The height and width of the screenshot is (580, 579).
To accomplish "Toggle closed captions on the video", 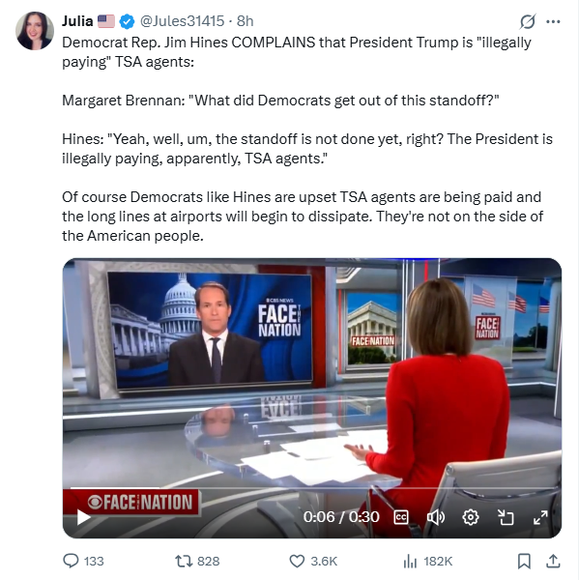I will pos(401,517).
